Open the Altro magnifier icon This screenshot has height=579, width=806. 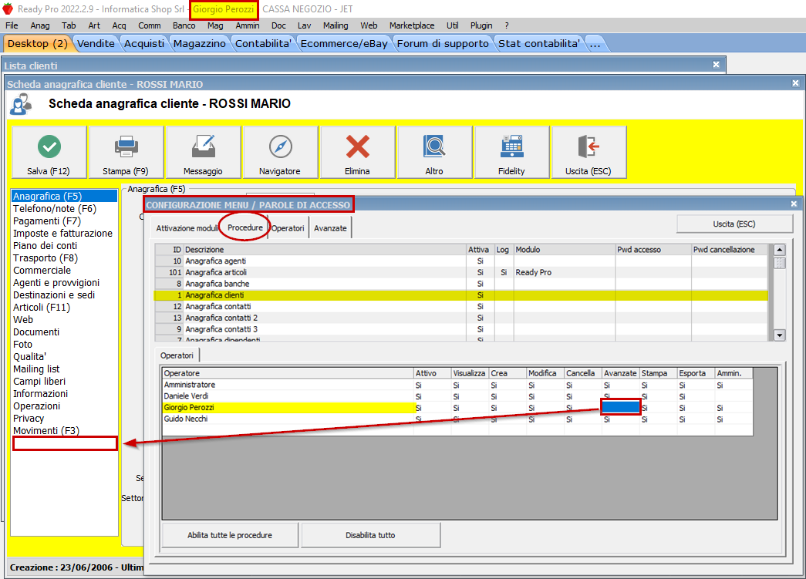(x=434, y=146)
